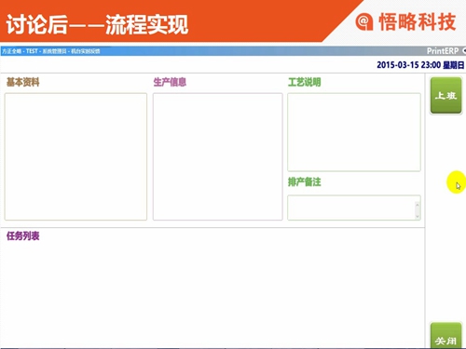Click the date and time display
Image resolution: width=466 pixels, height=349 pixels.
(x=420, y=65)
